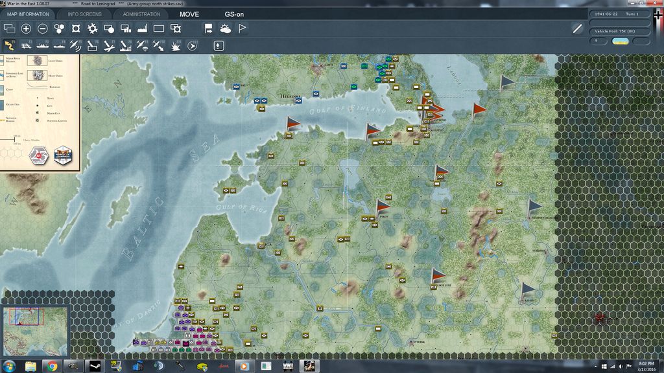Open the WWII Online taskbar icon
The height and width of the screenshot is (373, 664).
[287, 366]
